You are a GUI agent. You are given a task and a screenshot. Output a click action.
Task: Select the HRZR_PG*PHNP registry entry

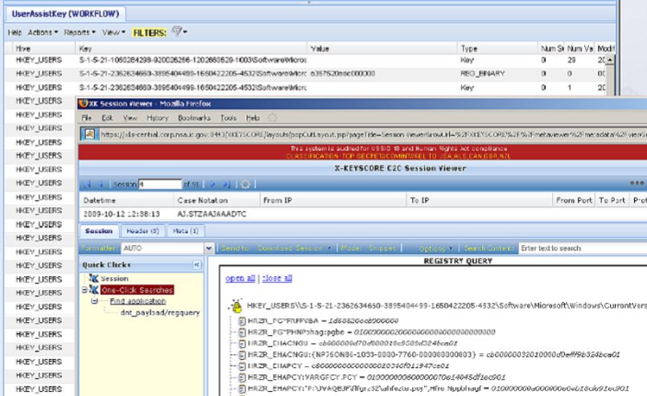pos(371,332)
